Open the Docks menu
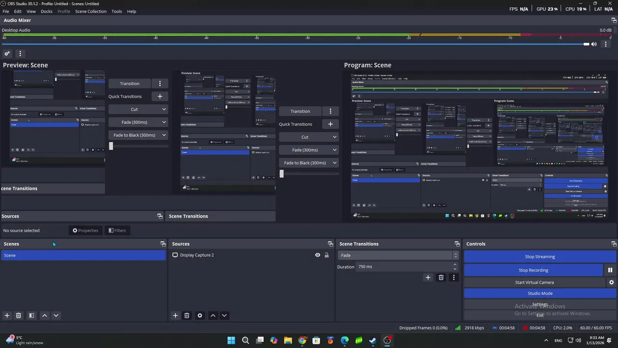The height and width of the screenshot is (348, 618). click(47, 11)
